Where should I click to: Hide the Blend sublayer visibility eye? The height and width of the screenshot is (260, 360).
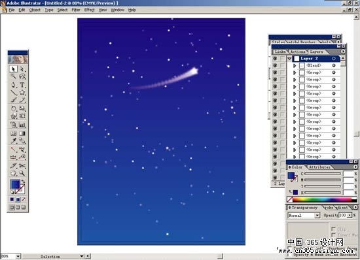pyautogui.click(x=275, y=65)
